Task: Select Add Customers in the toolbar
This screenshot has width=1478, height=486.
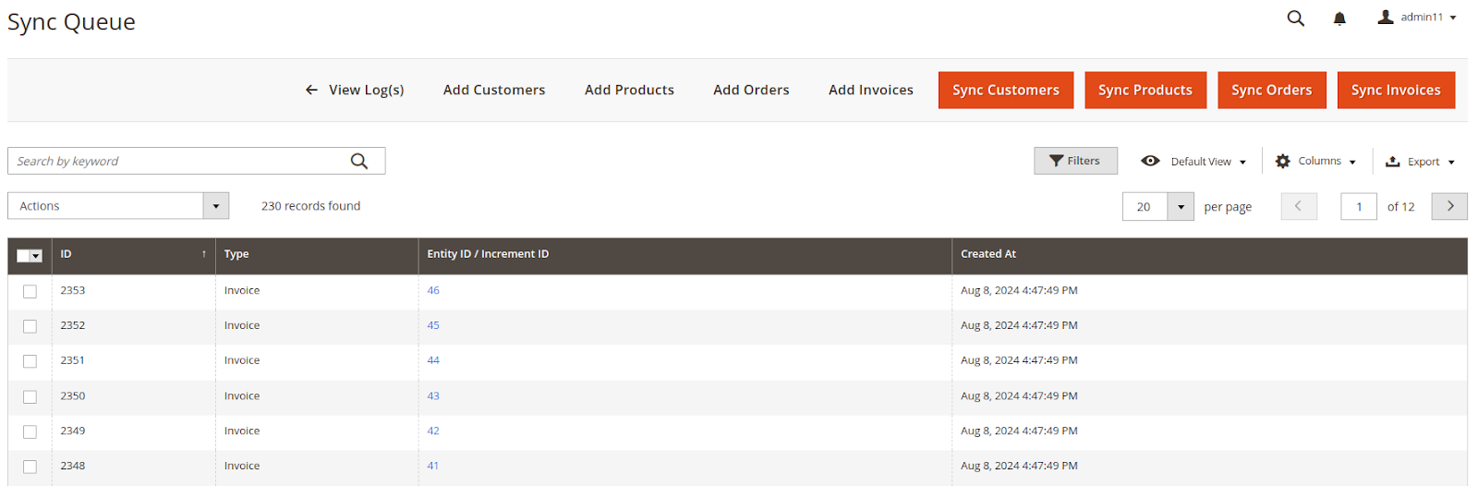Action: coord(494,90)
